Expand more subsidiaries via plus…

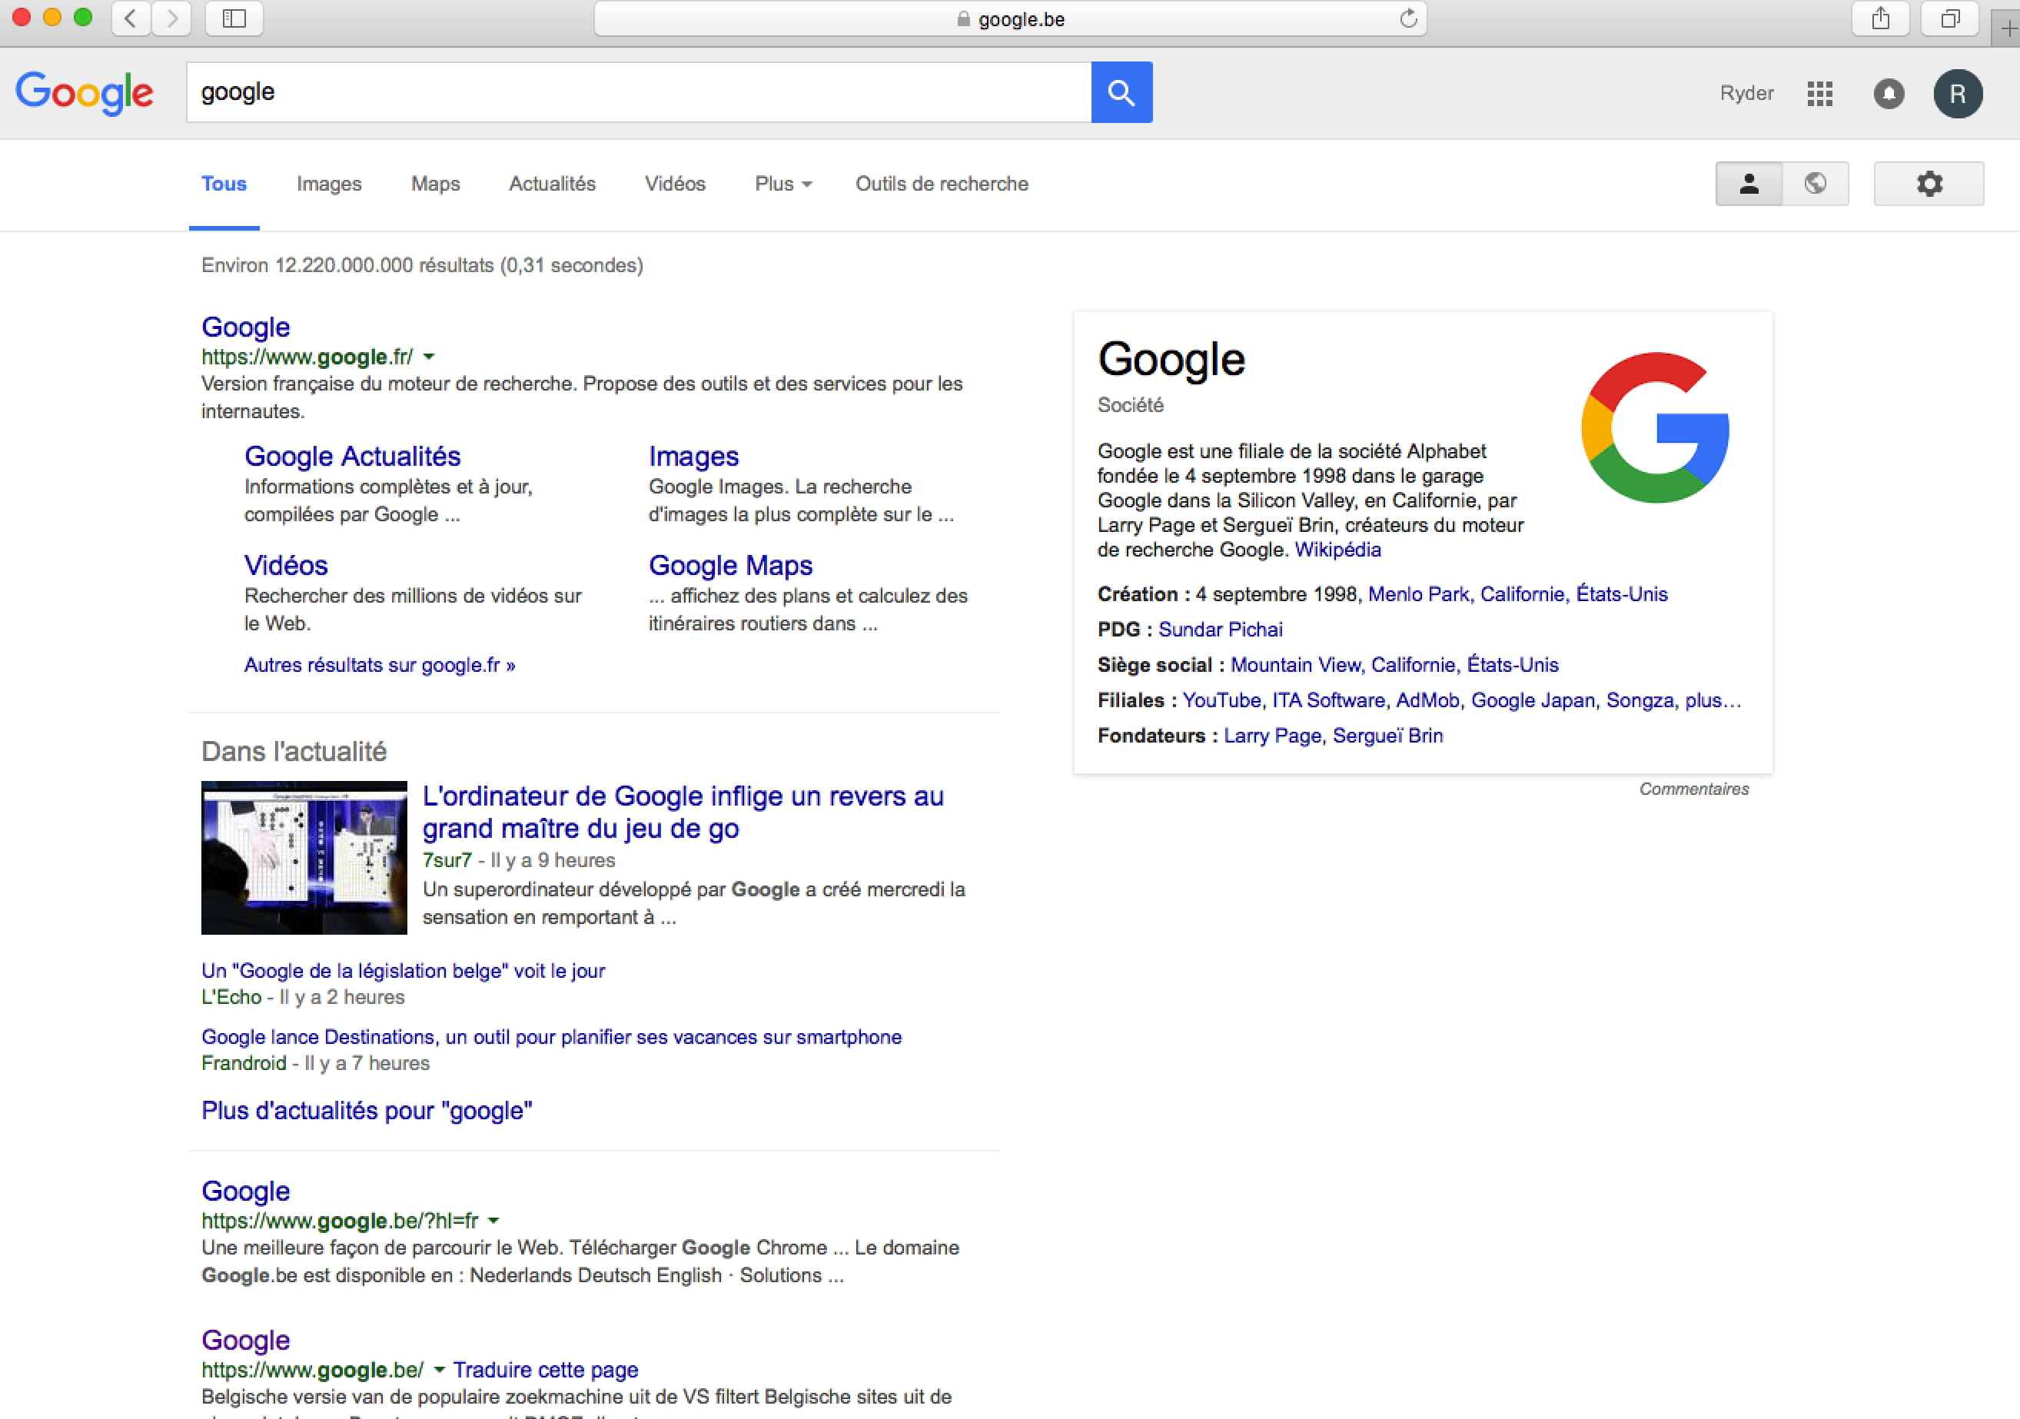pyautogui.click(x=1713, y=700)
